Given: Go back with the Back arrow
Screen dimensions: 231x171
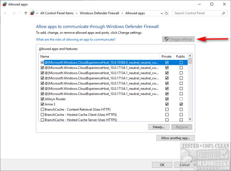Looking at the screenshot, I should click(6, 13).
